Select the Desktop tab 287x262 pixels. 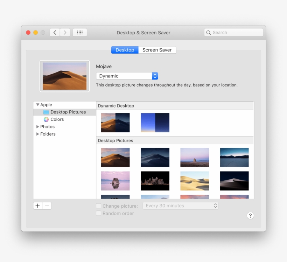[x=125, y=50]
